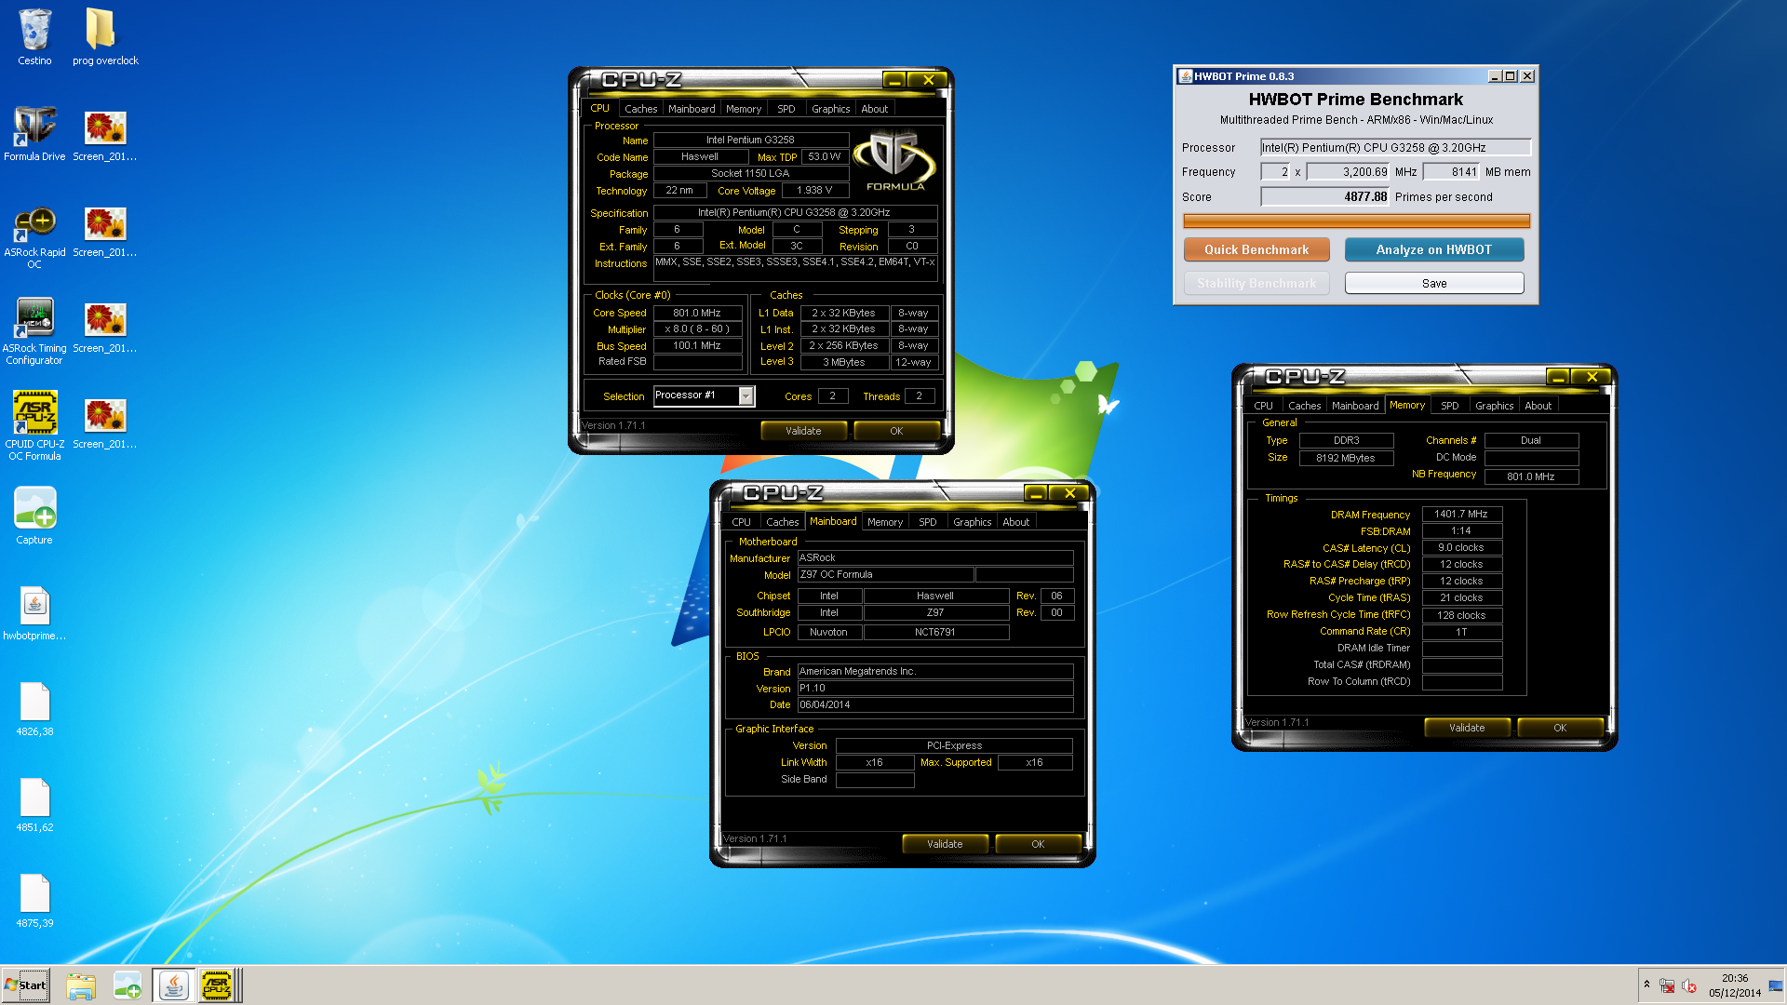Click the network tray icon
The image size is (1787, 1005).
[1667, 986]
